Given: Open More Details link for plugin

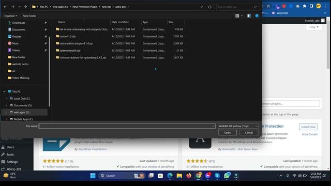Looking at the screenshot, I should pos(310,134).
